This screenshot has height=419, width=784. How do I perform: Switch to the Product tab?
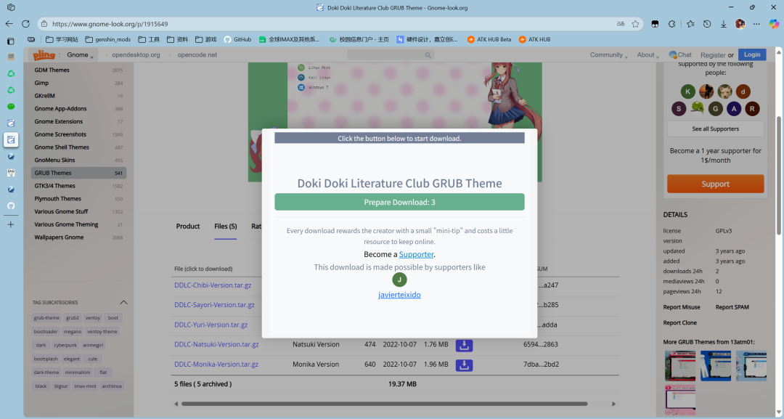[x=187, y=227]
